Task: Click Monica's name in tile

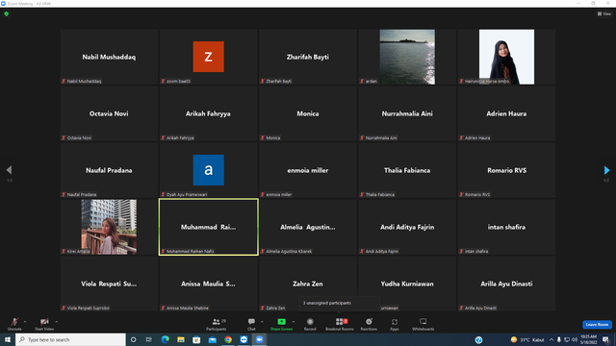Action: (x=308, y=113)
